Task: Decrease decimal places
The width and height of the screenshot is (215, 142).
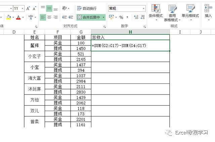Action: click(142, 17)
